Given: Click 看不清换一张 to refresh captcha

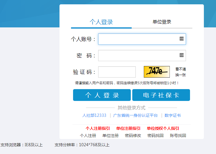Looking at the screenshot, I should pos(180,72).
